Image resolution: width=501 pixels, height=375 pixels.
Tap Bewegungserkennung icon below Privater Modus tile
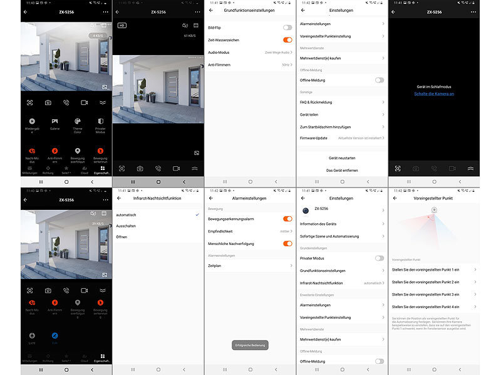100,151
